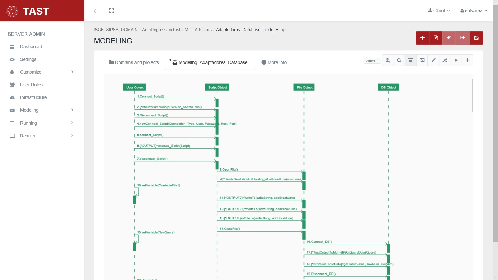498x280 pixels.
Task: Click the red save floppy-disk button
Action: pos(476,38)
